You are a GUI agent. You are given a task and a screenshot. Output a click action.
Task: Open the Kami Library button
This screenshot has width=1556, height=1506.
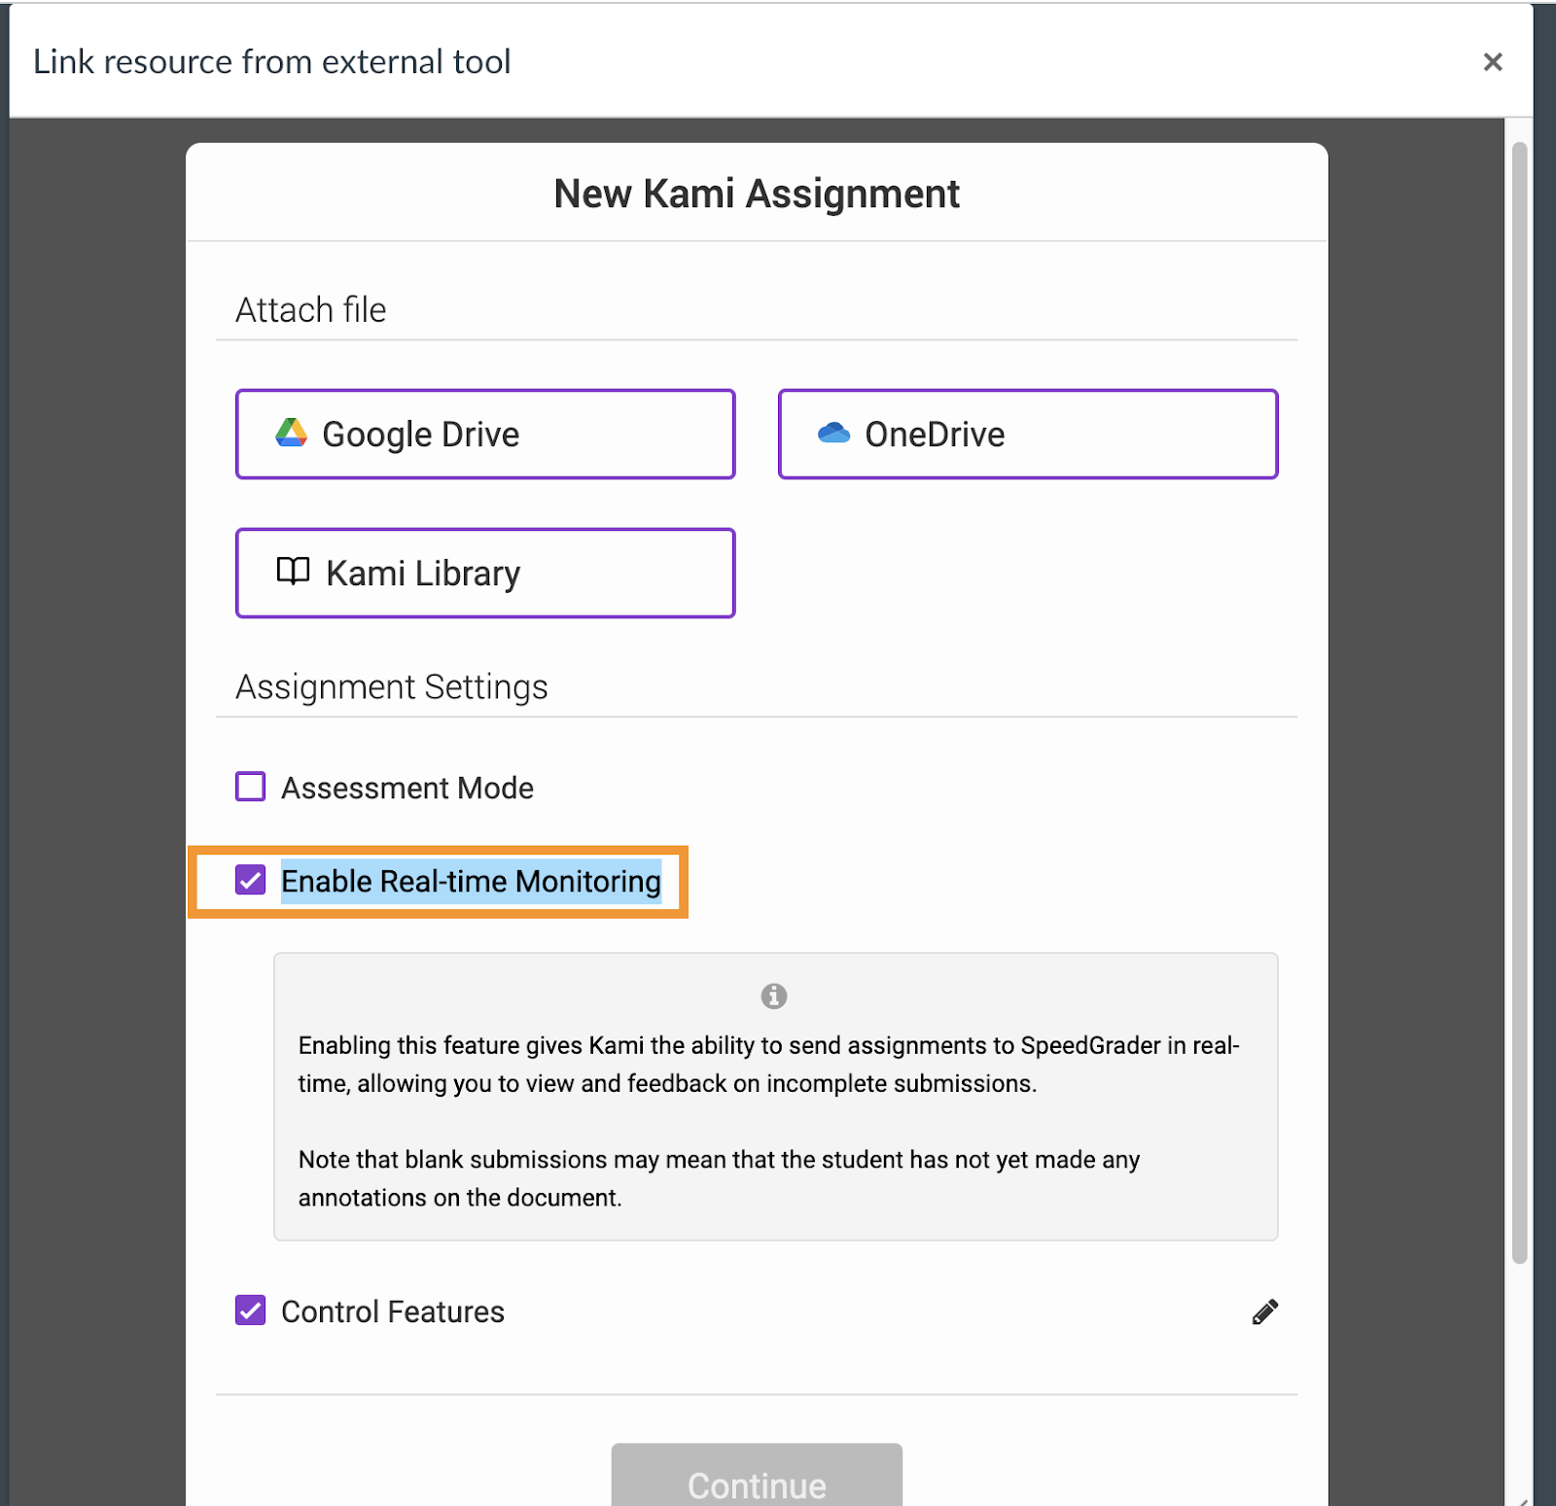point(485,573)
